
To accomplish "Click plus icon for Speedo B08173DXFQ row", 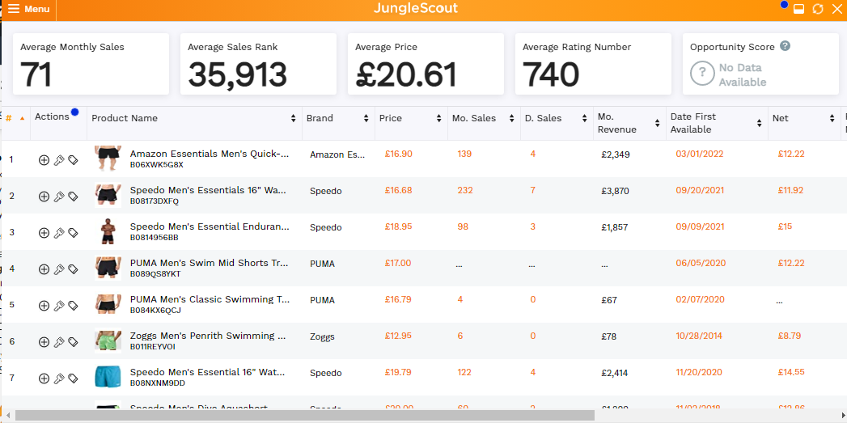I will 44,196.
